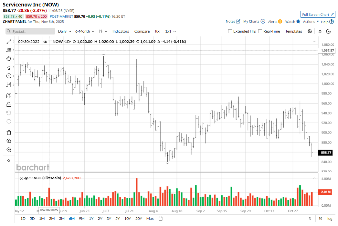The height and width of the screenshot is (226, 338).
Task: Open the Templates menu
Action: click(294, 31)
